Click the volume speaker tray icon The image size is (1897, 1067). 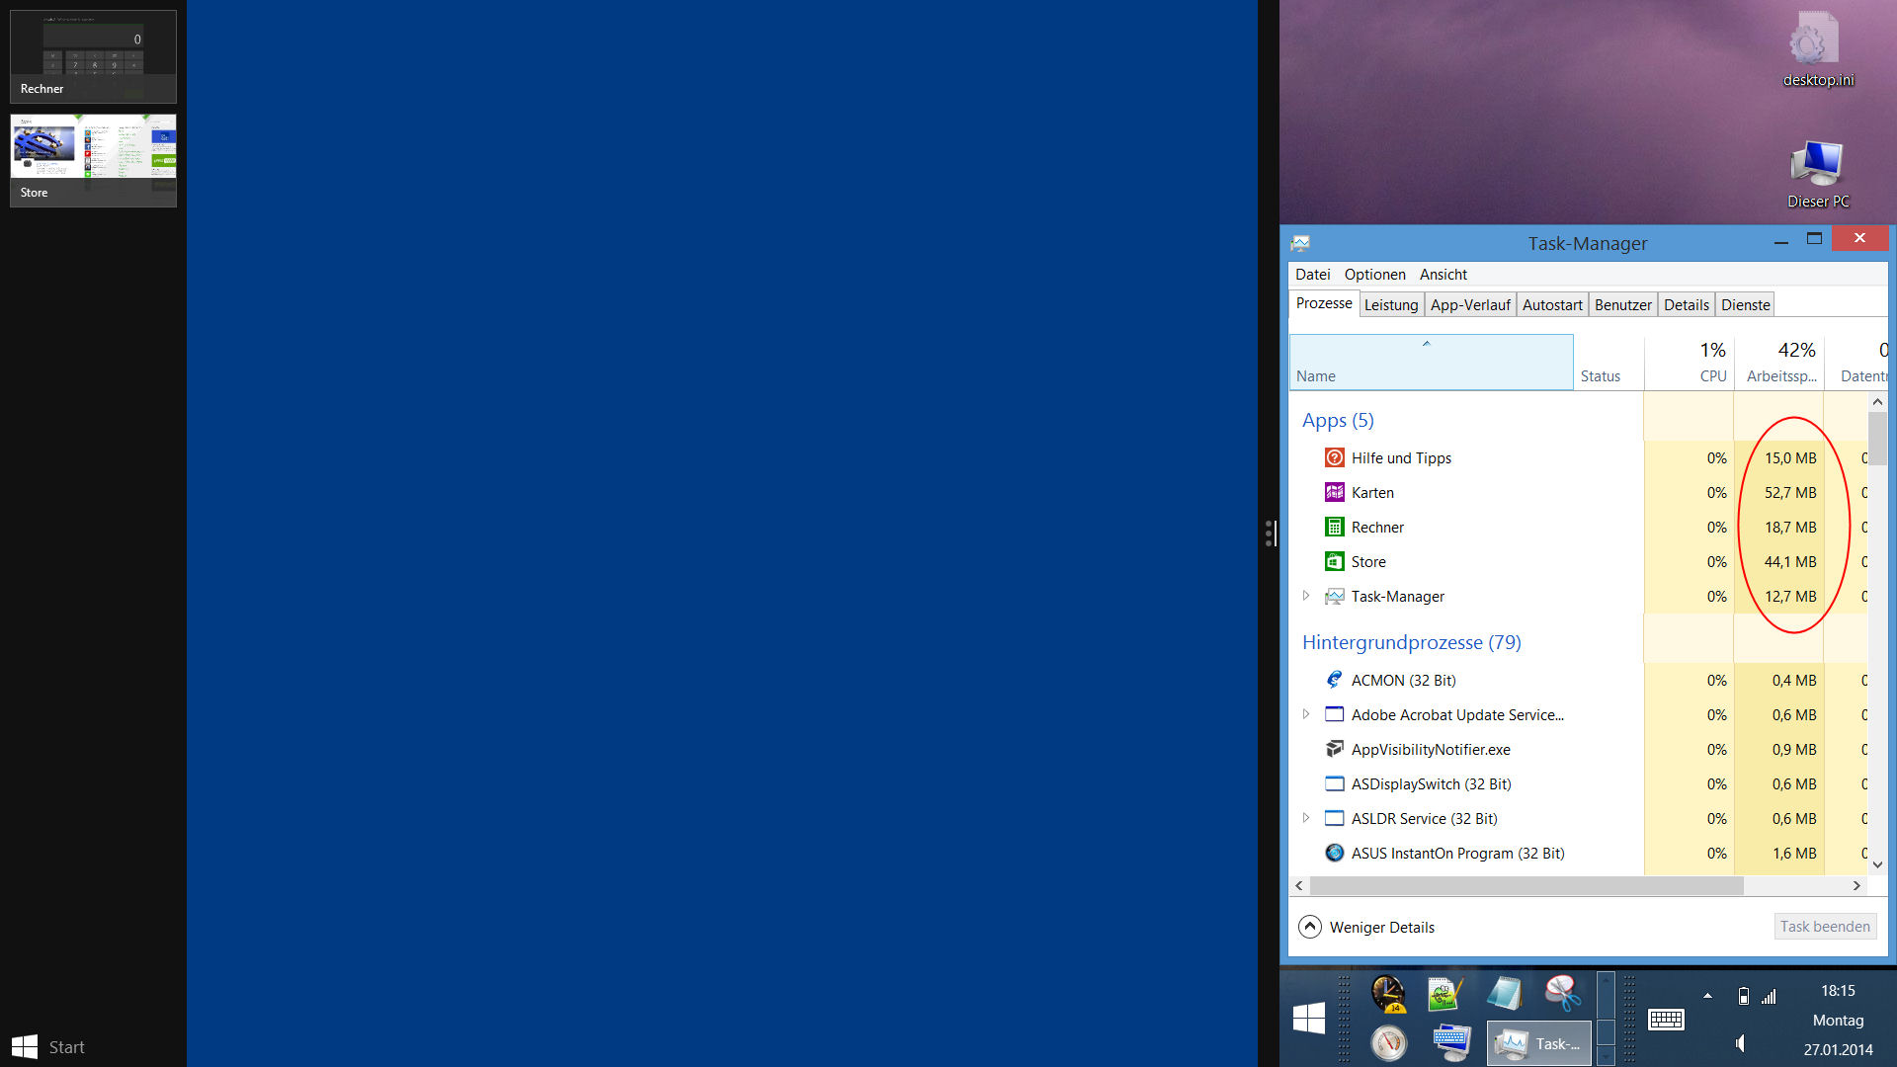(1740, 1043)
